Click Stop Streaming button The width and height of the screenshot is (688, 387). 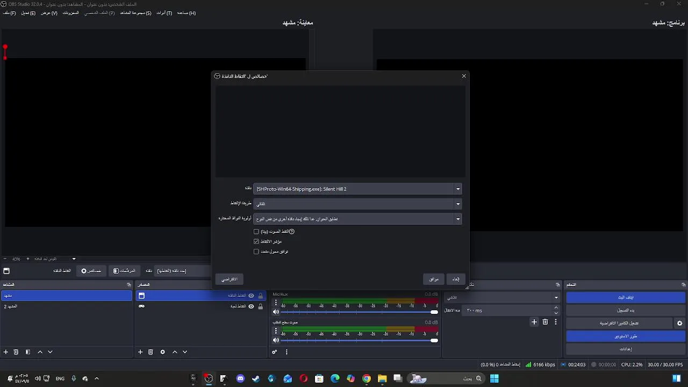(626, 297)
